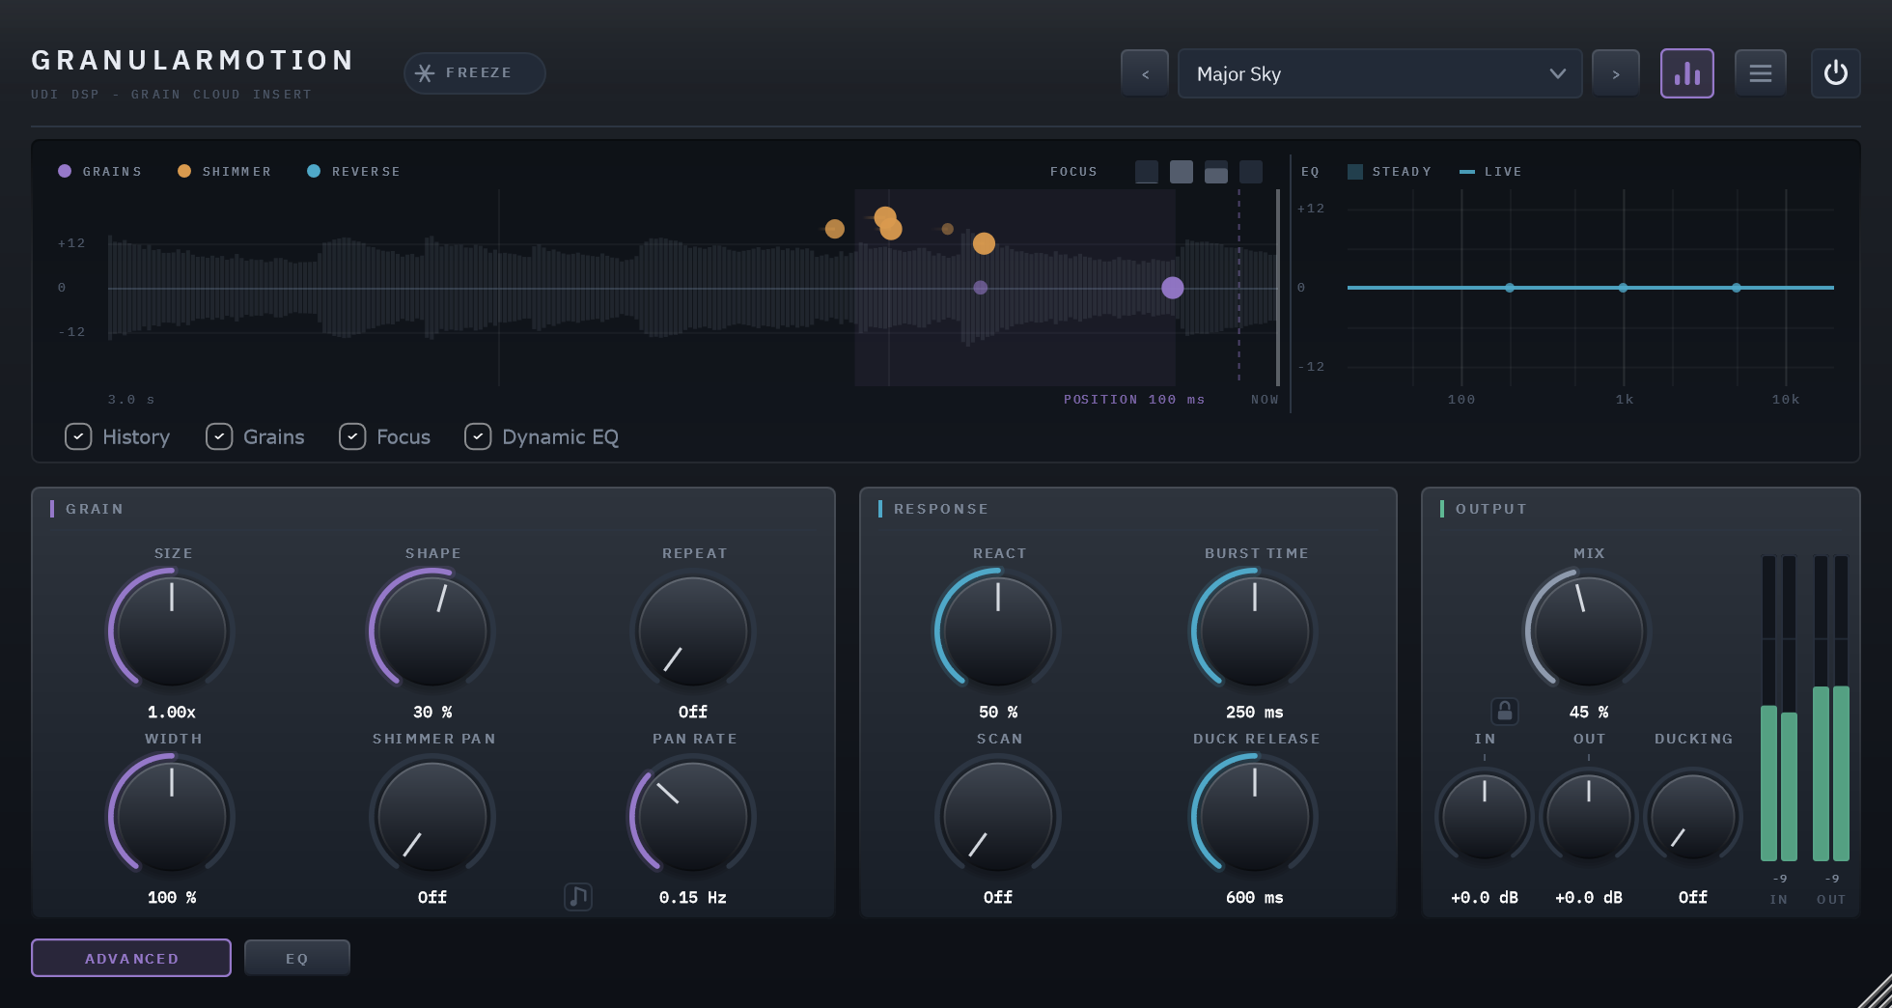
Task: Click the Ducking knob
Action: 1693,817
